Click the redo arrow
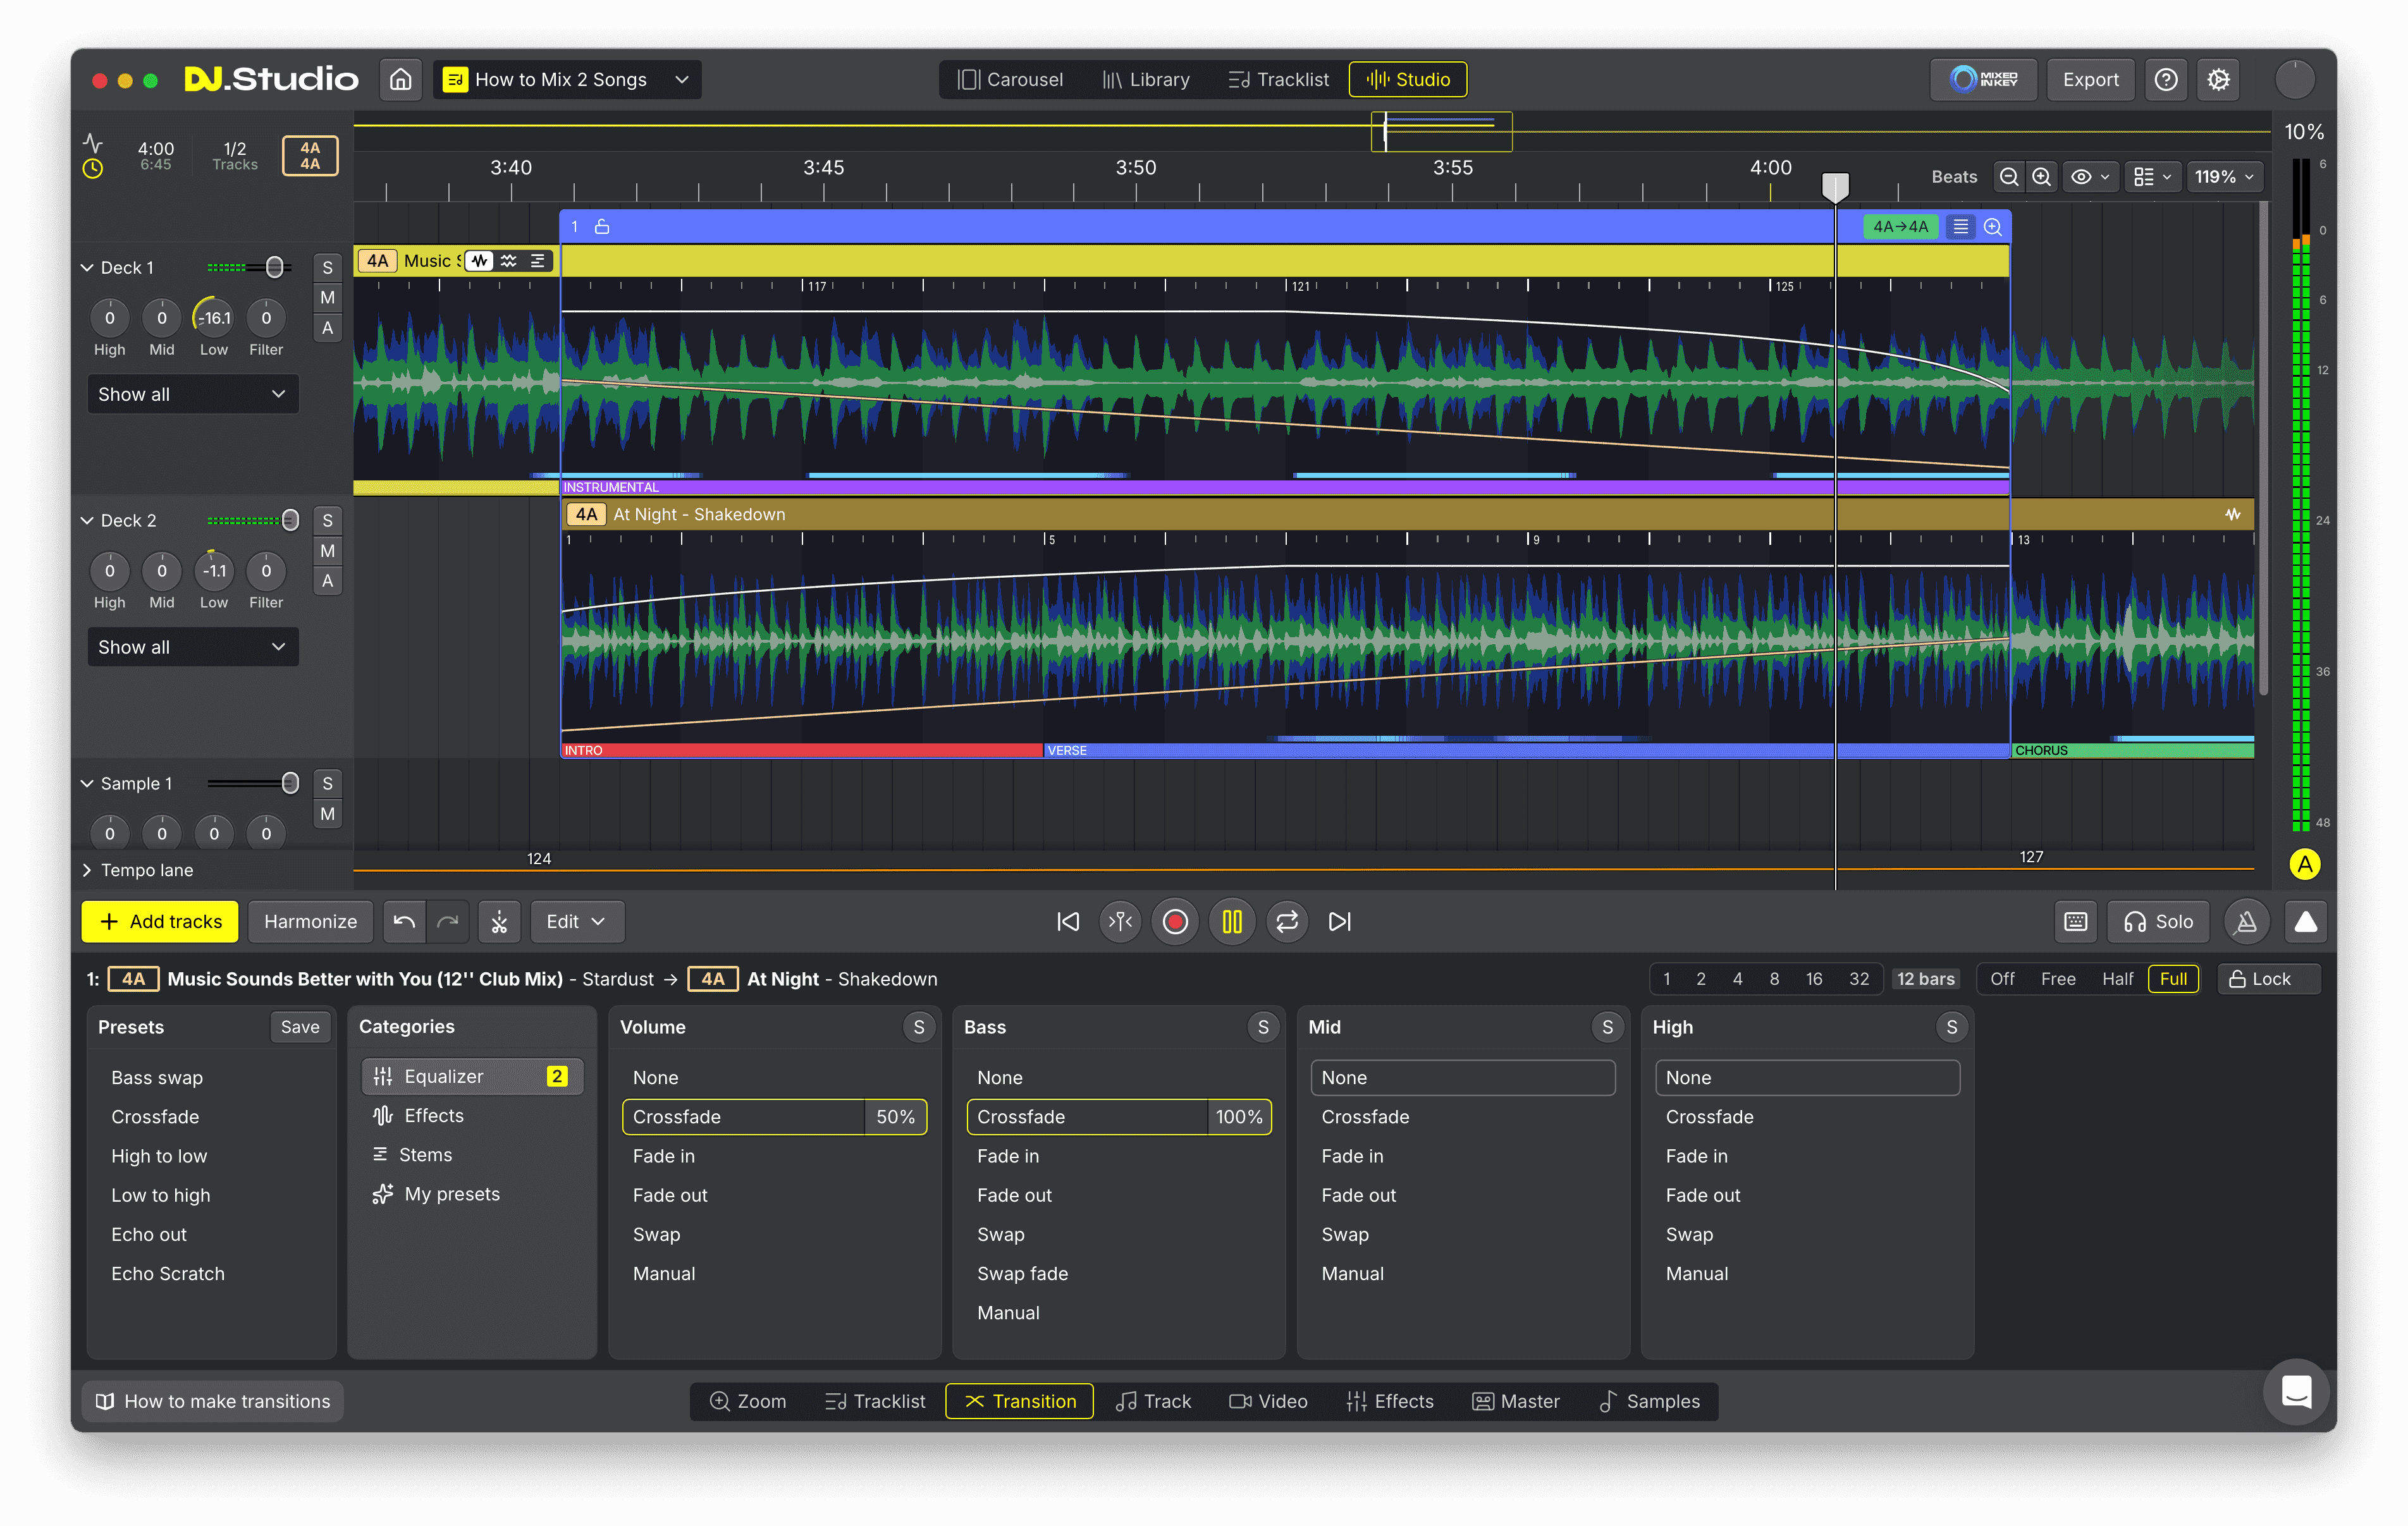Screen dimensions: 2408x1526 (448, 921)
